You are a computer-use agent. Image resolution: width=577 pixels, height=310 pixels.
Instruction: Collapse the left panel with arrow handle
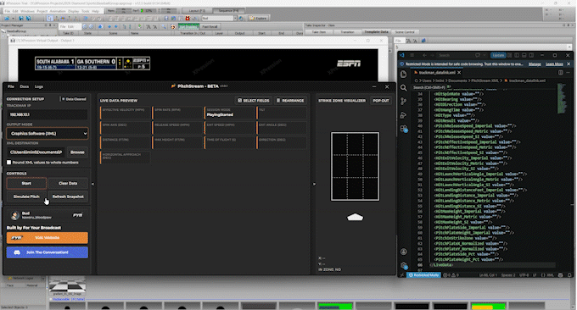[x=92, y=184]
